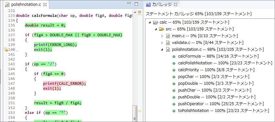
Task: Click the calc project folder icon
Action: [155, 22]
